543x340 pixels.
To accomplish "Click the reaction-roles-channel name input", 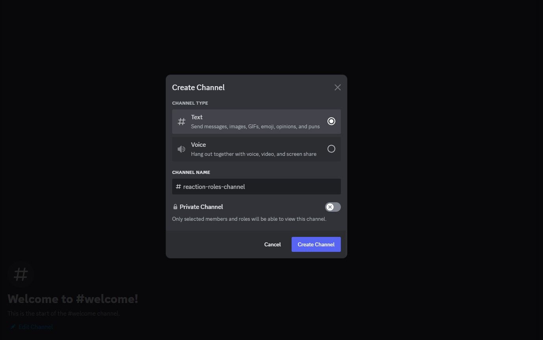I will pos(256,187).
